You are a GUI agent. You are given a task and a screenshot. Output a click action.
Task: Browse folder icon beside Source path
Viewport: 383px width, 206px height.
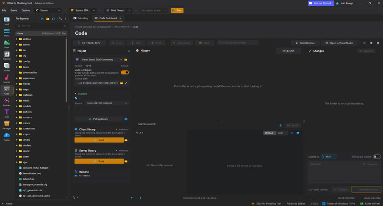pyautogui.click(x=122, y=83)
